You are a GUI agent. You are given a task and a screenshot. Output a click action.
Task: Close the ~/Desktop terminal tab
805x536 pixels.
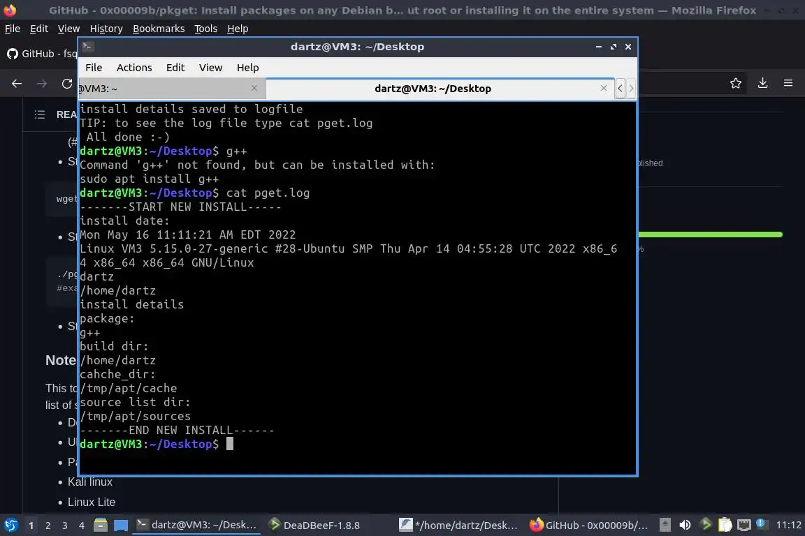604,88
